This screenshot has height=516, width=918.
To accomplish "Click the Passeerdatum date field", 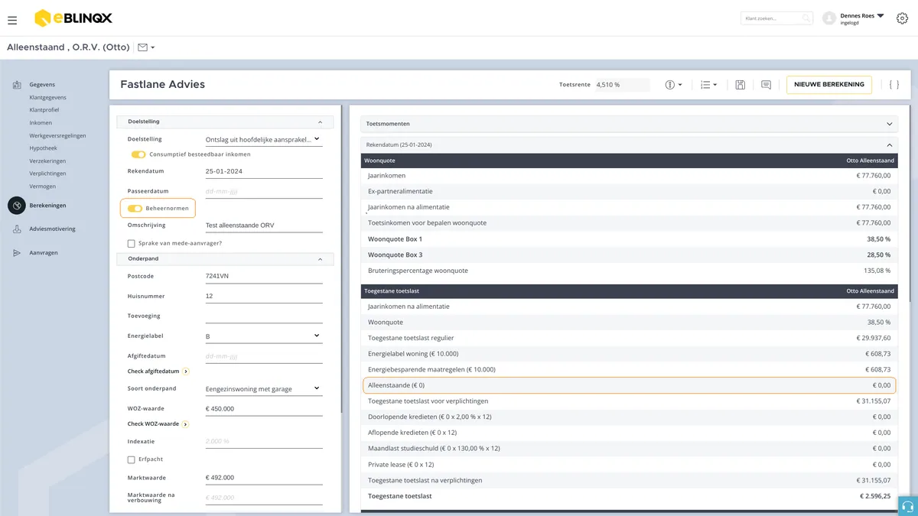I will click(x=264, y=191).
